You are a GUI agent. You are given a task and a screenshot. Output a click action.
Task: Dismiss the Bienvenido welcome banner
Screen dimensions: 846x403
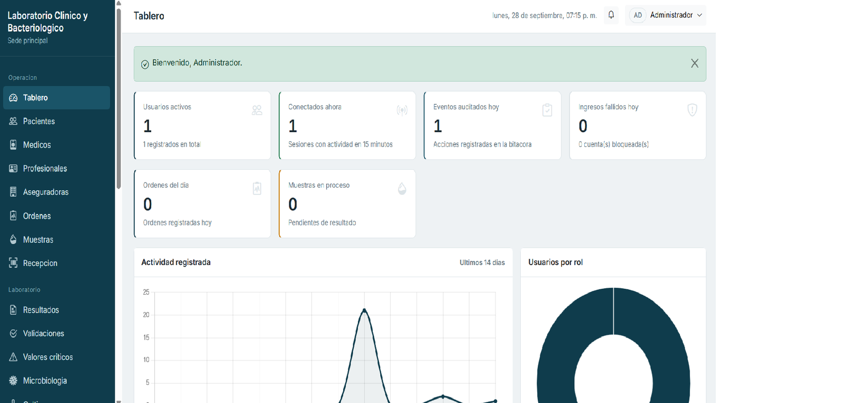tap(694, 63)
